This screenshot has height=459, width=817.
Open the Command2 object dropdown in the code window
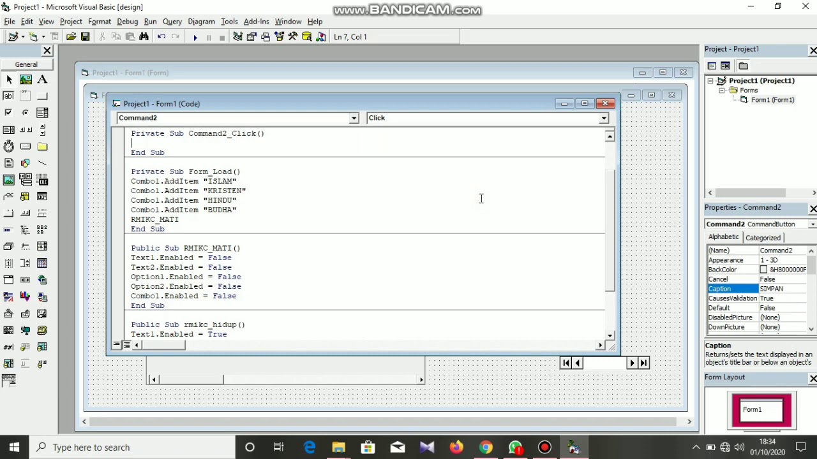point(354,118)
